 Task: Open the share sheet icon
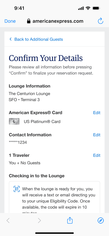(x=70, y=220)
